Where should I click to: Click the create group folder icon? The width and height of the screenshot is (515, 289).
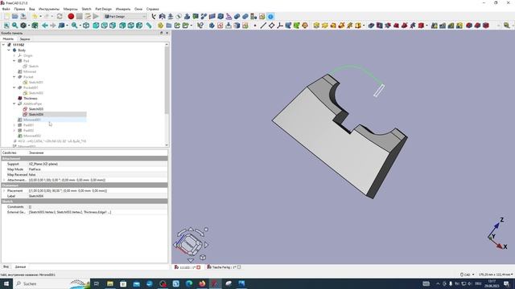[x=169, y=26]
